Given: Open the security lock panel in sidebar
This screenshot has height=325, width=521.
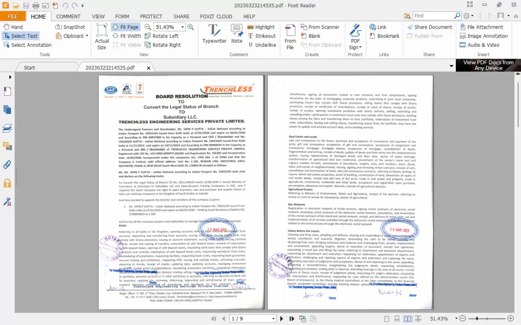Looking at the screenshot, I should (7, 183).
